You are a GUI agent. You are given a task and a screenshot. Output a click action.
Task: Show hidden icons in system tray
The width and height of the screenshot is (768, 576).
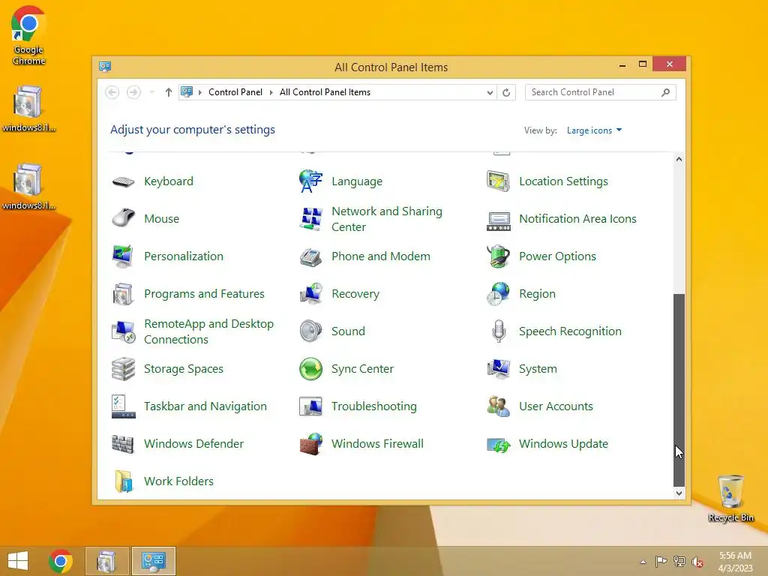pos(643,562)
